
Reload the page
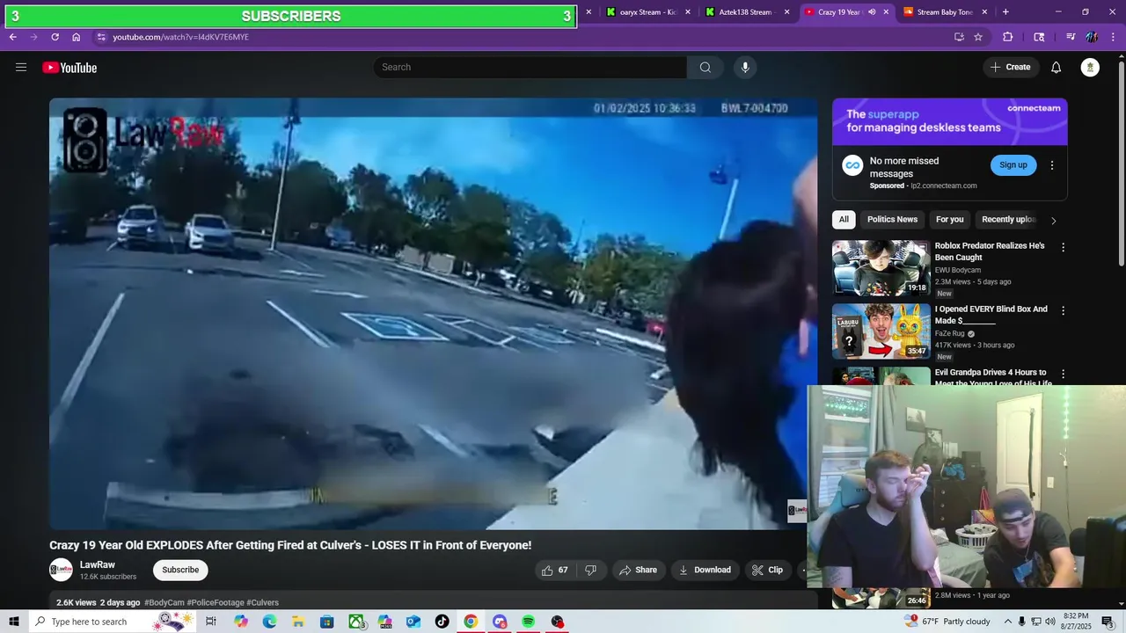[x=55, y=37]
